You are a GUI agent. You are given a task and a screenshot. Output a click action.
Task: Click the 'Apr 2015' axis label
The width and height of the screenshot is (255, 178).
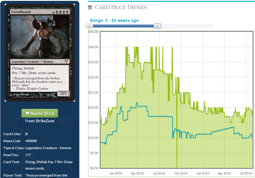coord(224,173)
